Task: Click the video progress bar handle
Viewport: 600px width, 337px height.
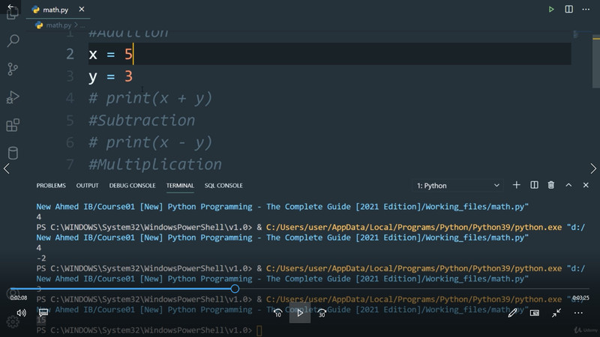Action: click(x=235, y=289)
